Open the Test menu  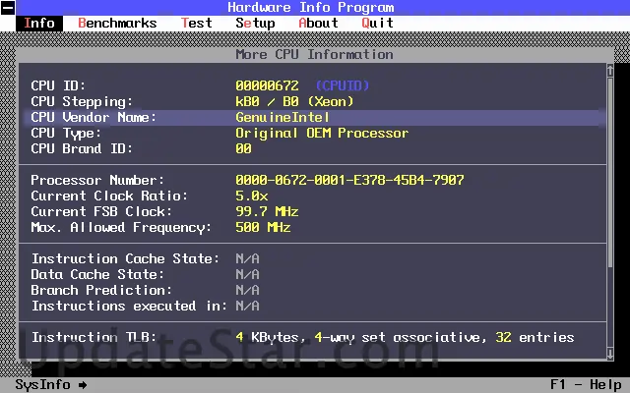click(x=197, y=24)
